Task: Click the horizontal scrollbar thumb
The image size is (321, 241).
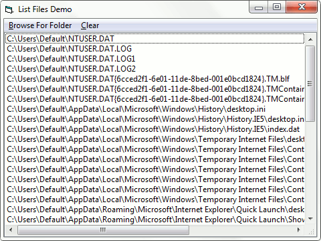Action: pyautogui.click(x=103, y=230)
